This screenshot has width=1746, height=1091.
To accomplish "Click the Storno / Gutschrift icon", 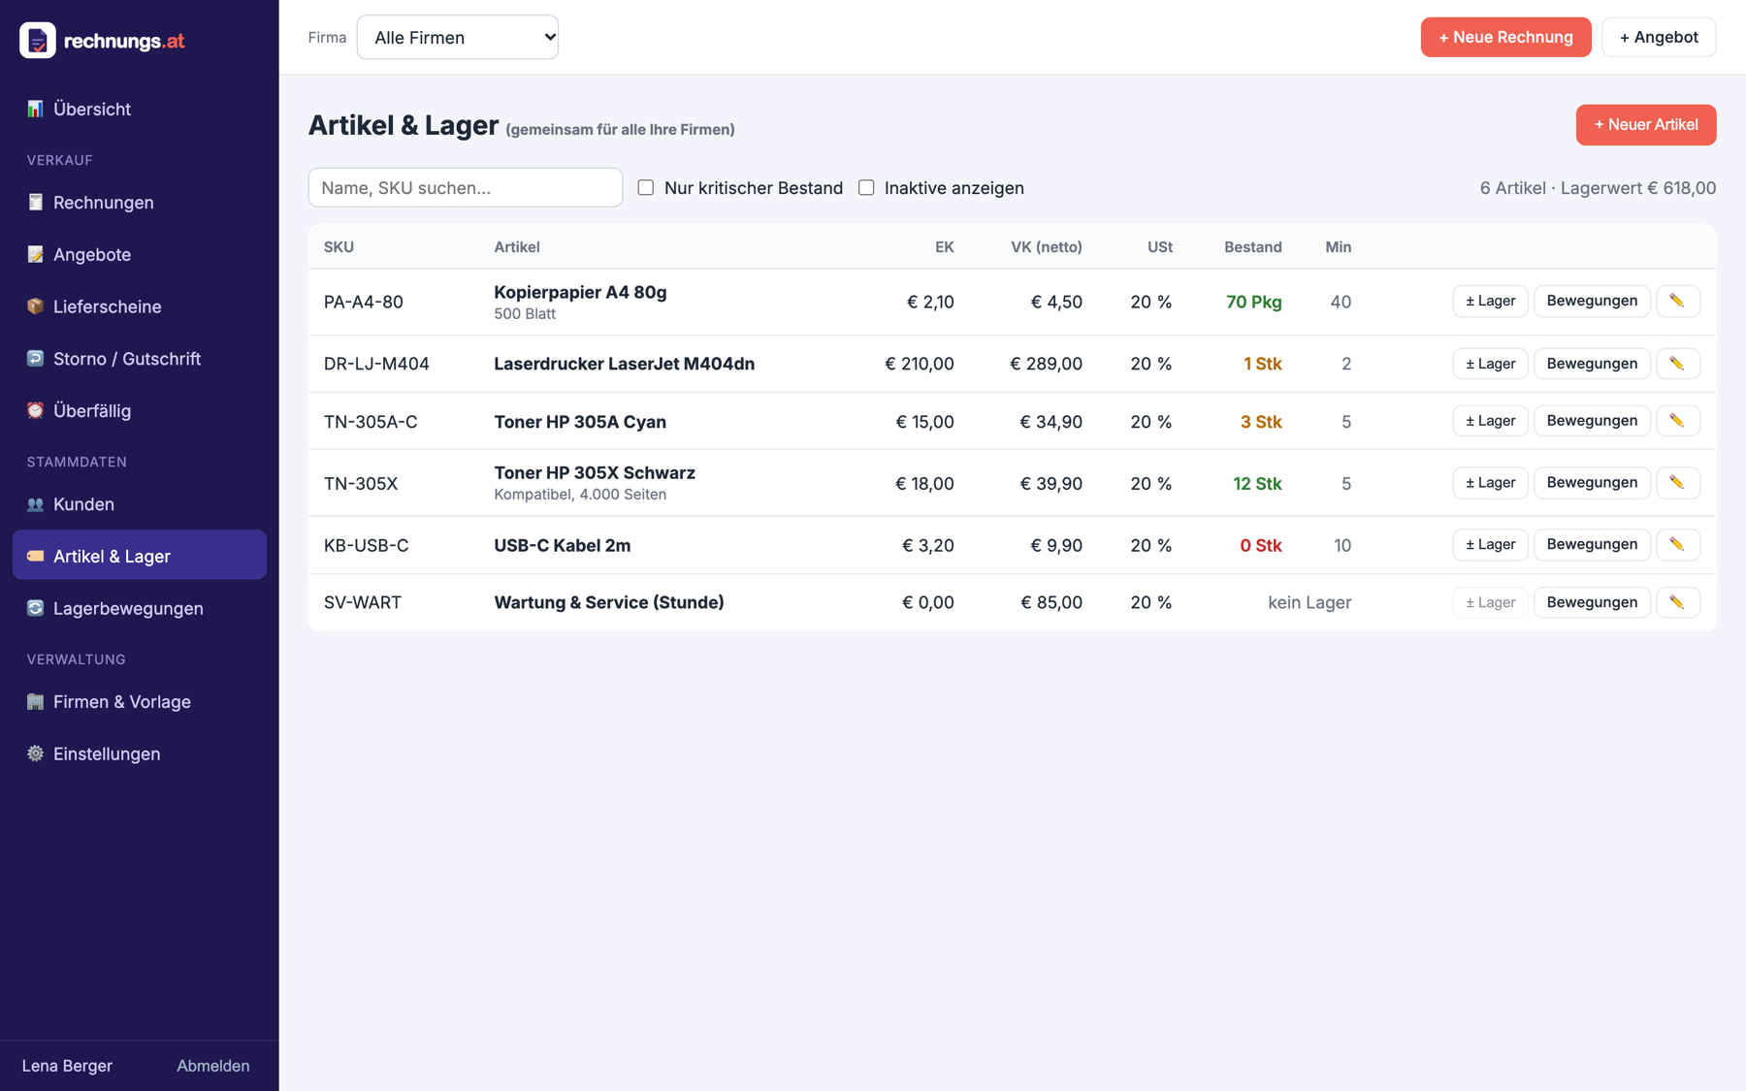I will coord(35,358).
